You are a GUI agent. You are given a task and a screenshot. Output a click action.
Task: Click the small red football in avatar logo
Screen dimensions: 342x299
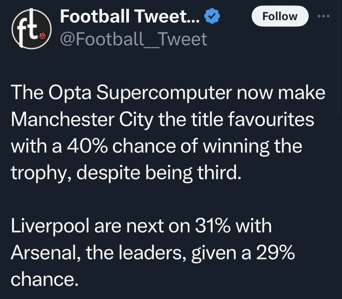(43, 36)
